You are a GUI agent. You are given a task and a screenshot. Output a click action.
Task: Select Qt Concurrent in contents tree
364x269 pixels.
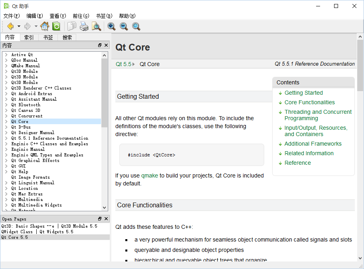27,116
